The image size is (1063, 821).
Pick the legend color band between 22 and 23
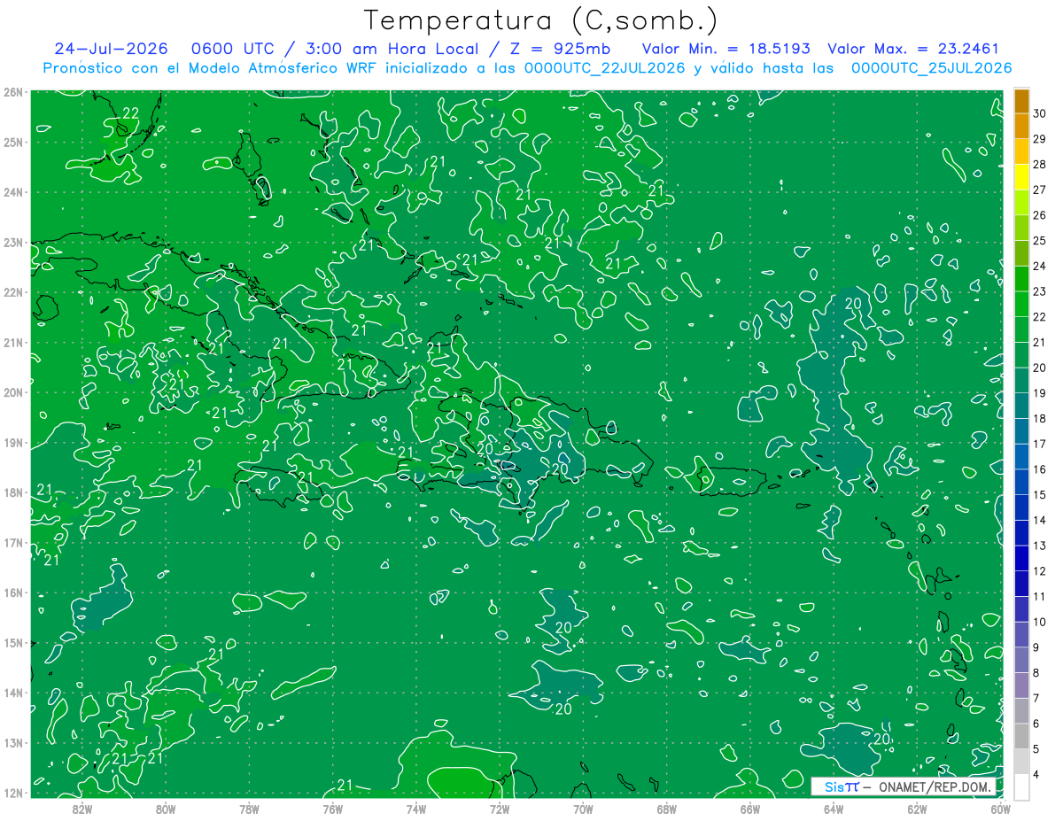(x=1021, y=305)
